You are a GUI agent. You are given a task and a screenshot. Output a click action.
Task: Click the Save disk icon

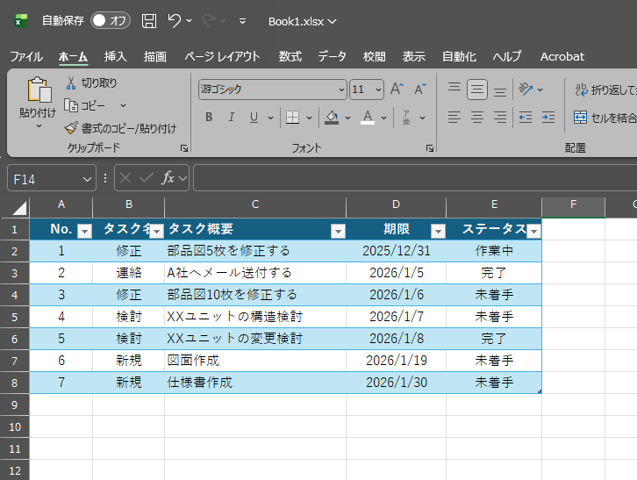point(149,20)
